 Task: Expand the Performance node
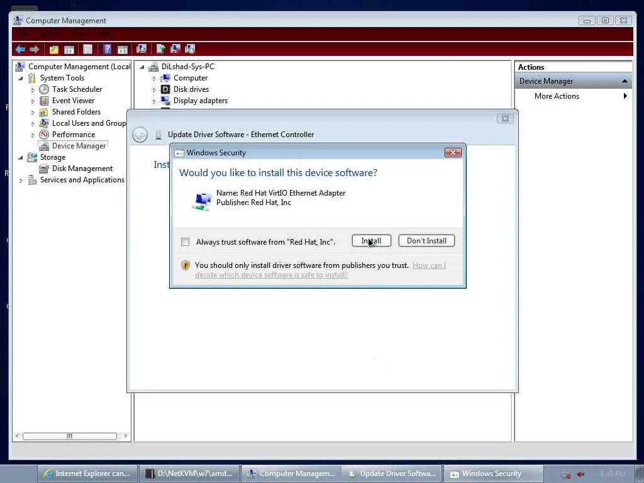click(33, 135)
